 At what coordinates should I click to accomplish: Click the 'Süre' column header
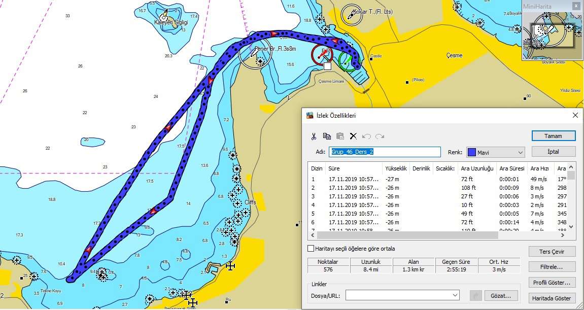pos(354,169)
